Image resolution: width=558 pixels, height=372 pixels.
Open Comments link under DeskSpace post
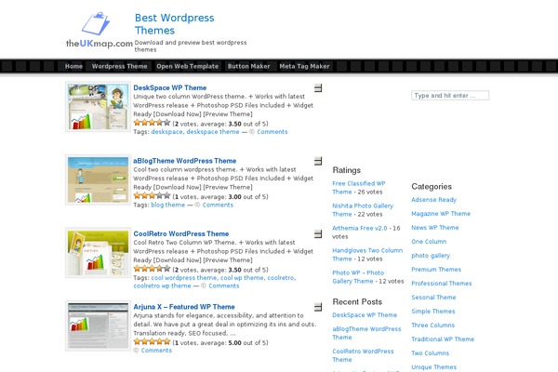coord(272,132)
